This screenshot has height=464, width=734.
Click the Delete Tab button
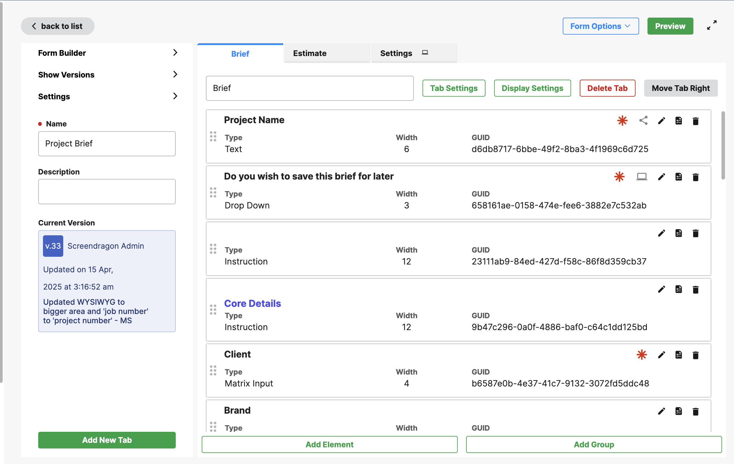click(607, 88)
